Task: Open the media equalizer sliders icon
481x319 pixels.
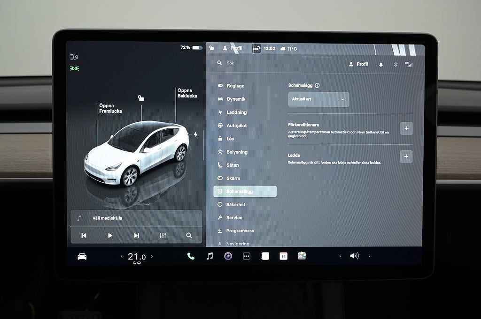Action: coord(163,236)
